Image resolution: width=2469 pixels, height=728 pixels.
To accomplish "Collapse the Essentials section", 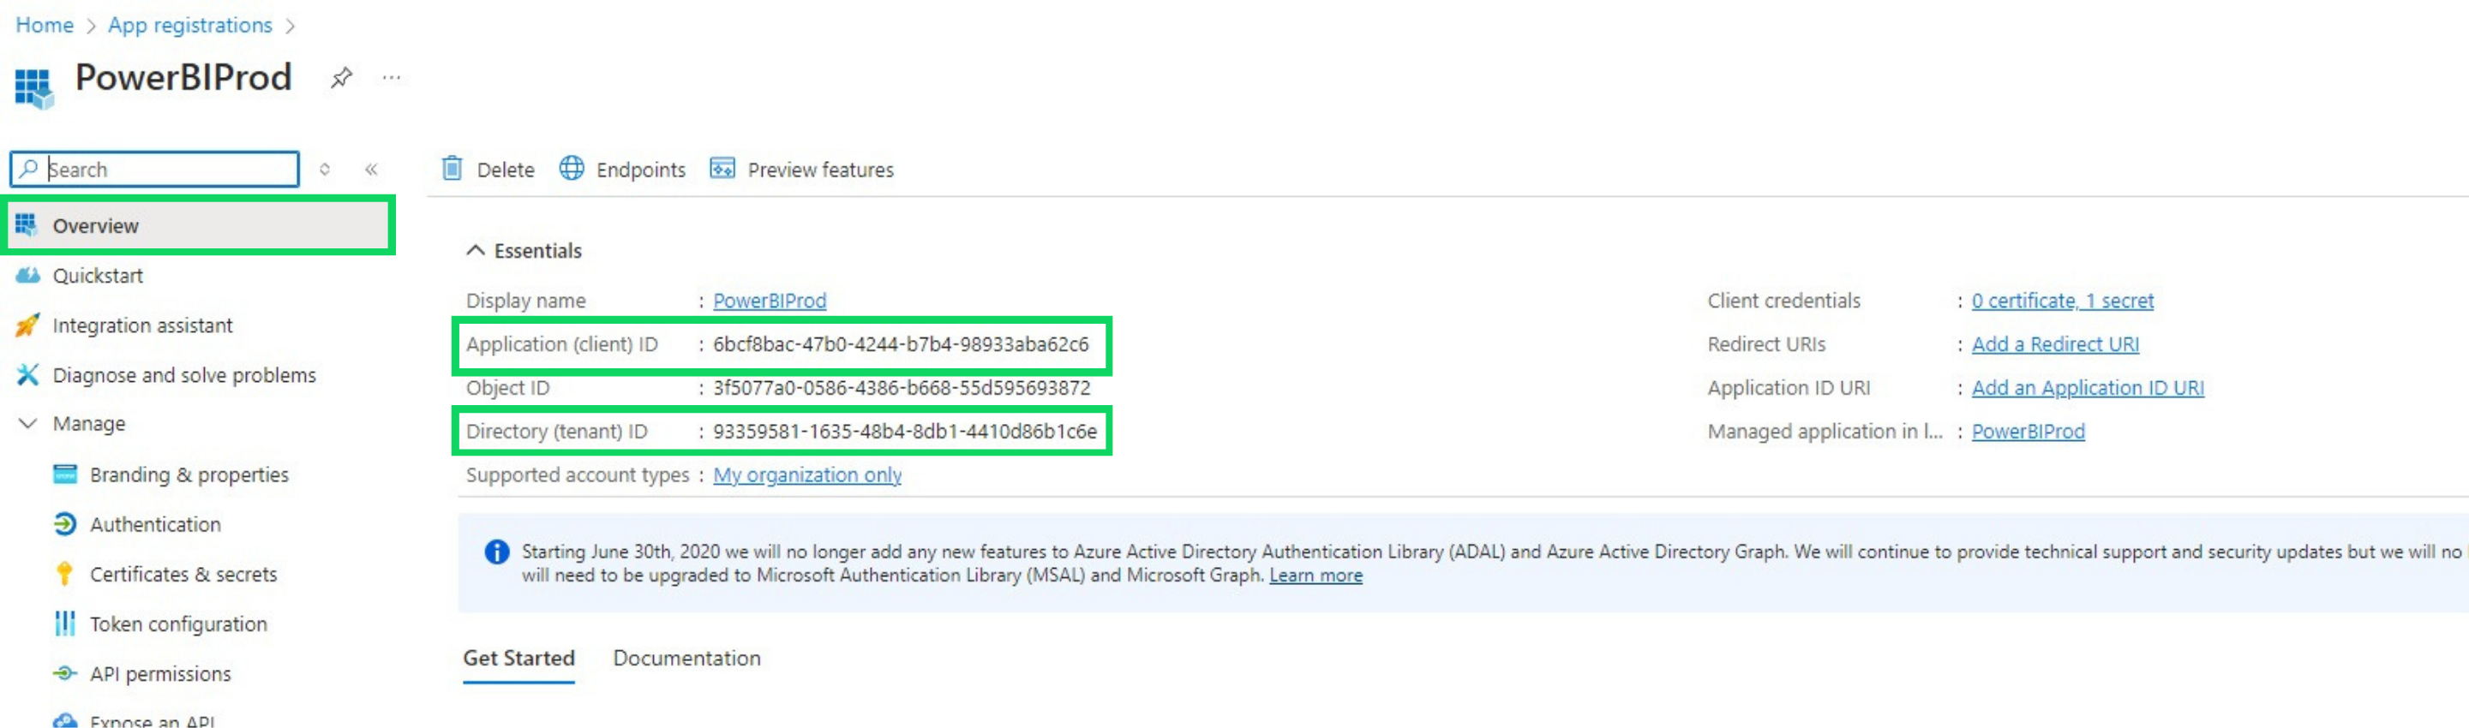I will pos(475,251).
